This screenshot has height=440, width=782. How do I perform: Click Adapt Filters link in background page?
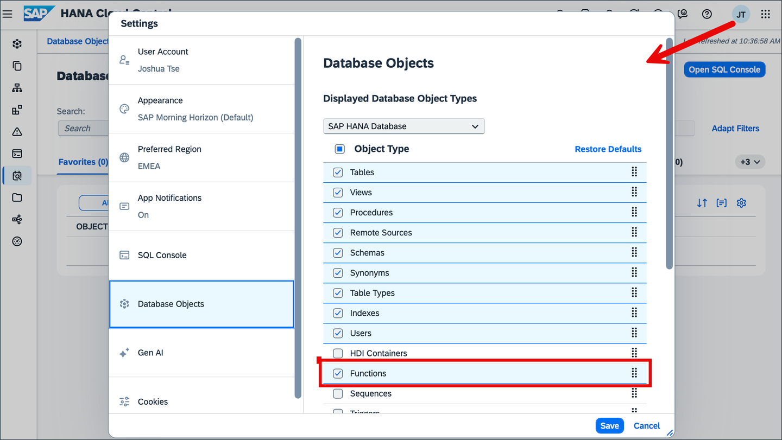pyautogui.click(x=735, y=129)
